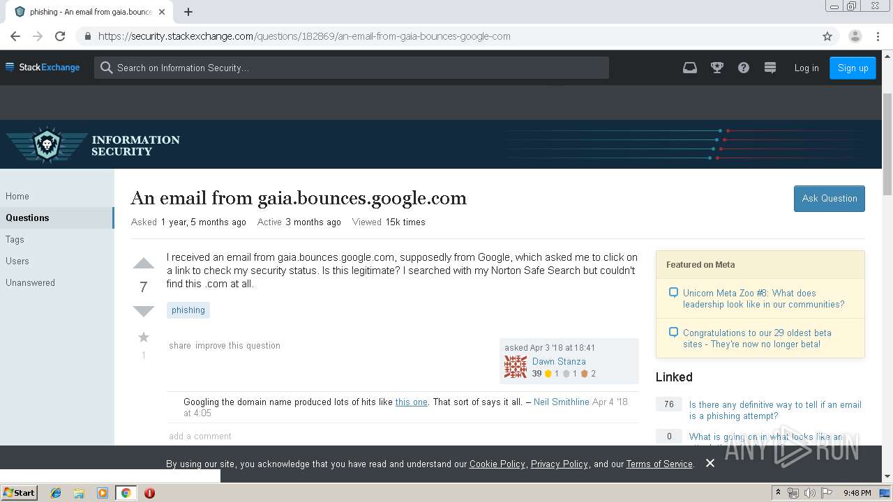Open Tags in the sidebar
Viewport: 893px width, 502px height.
(x=15, y=239)
